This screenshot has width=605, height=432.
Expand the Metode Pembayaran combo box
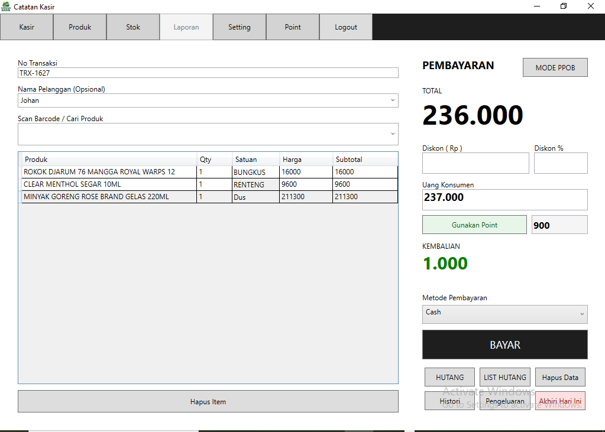[x=581, y=314]
